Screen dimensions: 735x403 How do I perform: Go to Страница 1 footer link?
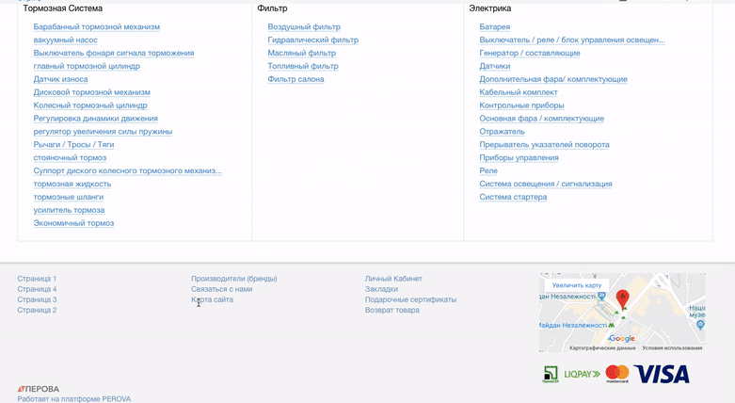click(x=37, y=279)
